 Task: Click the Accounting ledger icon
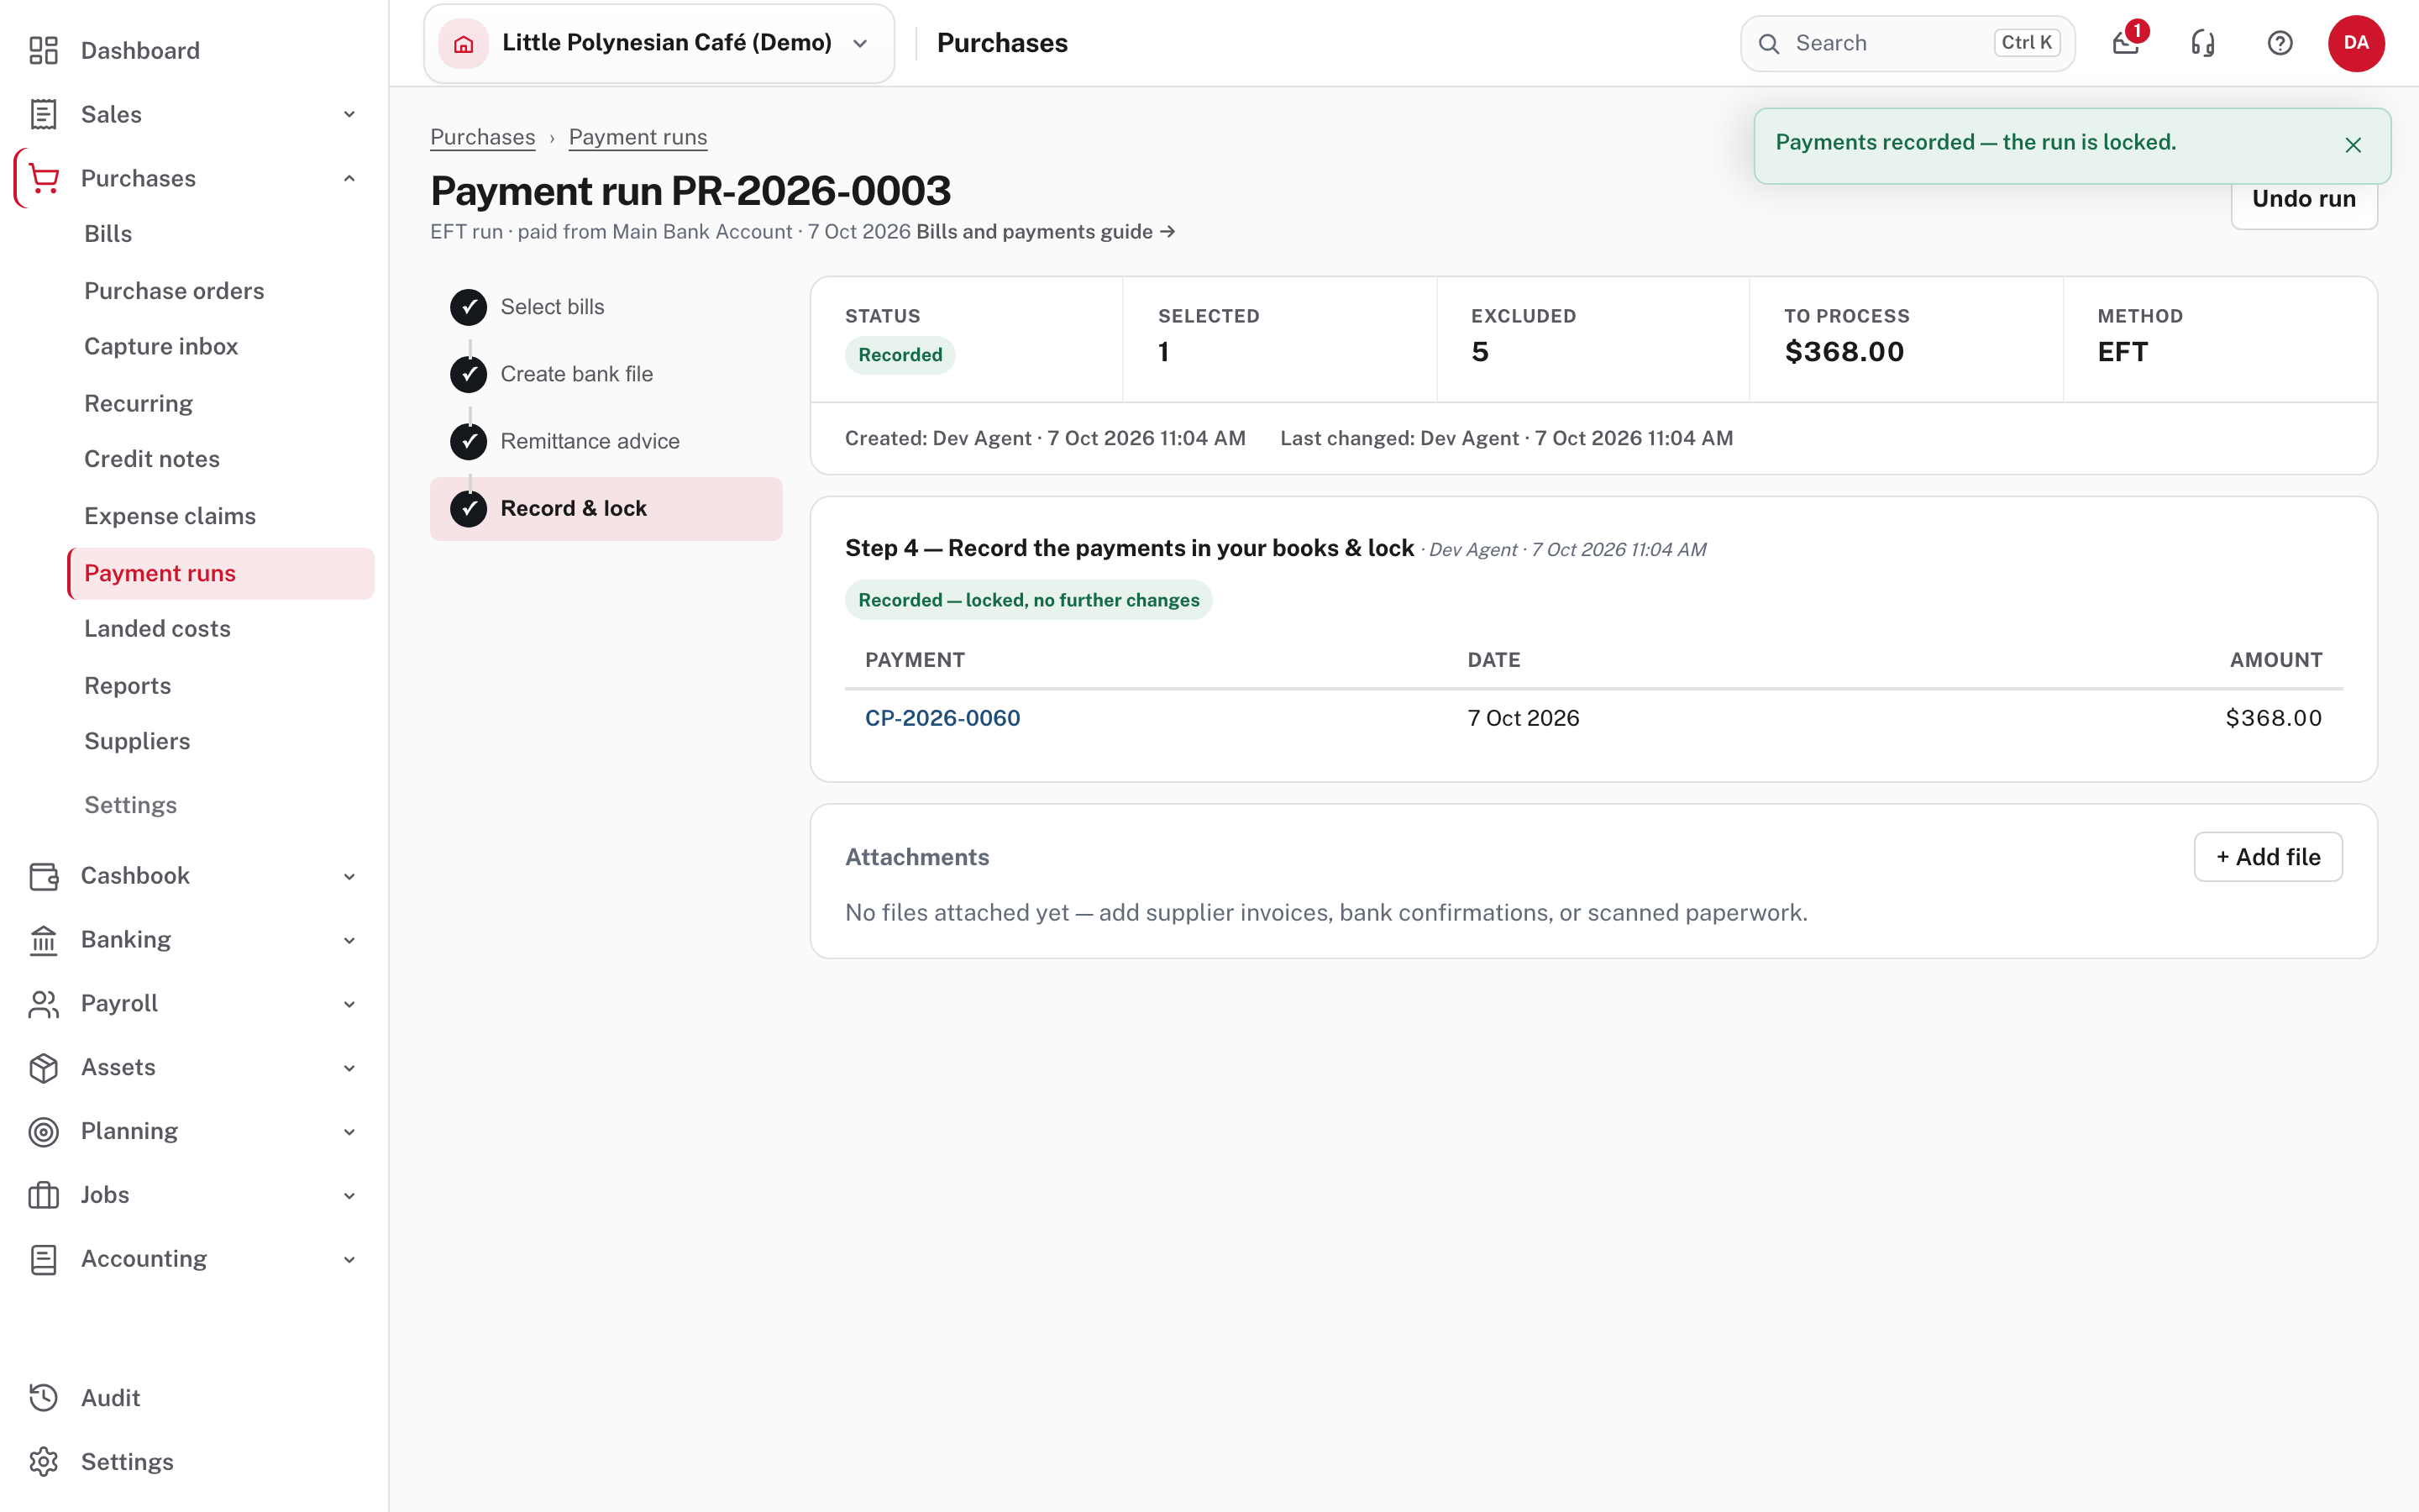point(43,1260)
